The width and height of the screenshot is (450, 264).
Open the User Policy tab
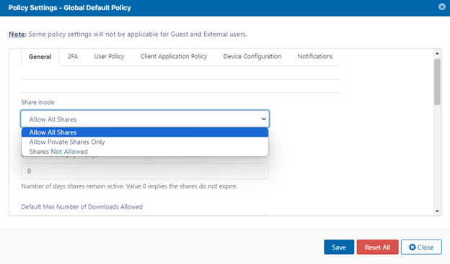[109, 56]
